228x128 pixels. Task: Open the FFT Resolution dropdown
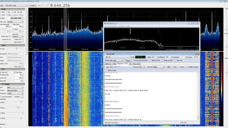pyautogui.click(x=15, y=94)
